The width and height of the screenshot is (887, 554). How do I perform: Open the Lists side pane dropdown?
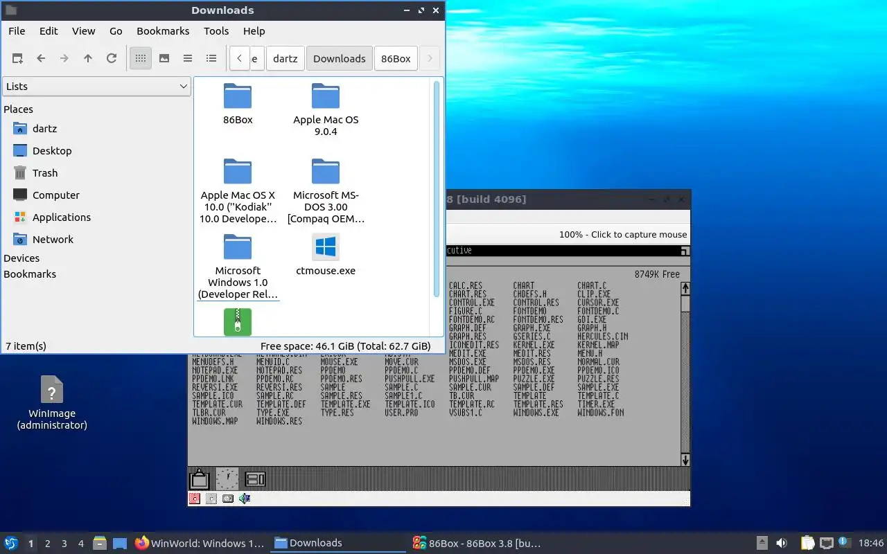(96, 87)
